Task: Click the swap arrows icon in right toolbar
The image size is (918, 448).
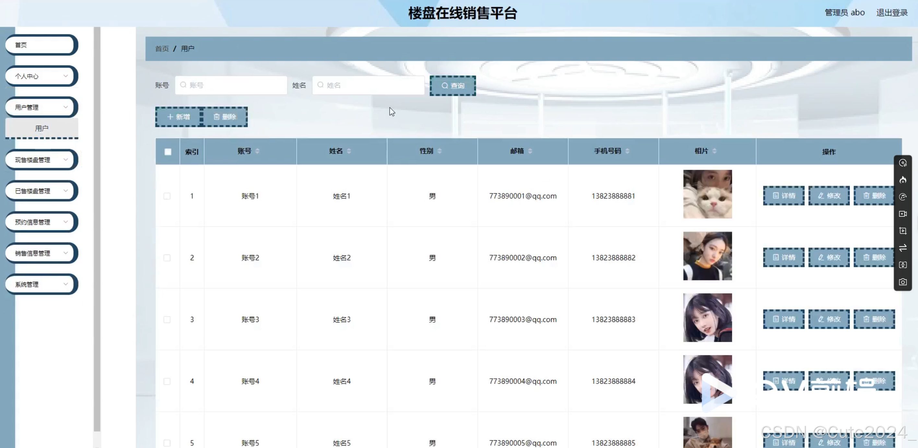Action: [x=903, y=248]
